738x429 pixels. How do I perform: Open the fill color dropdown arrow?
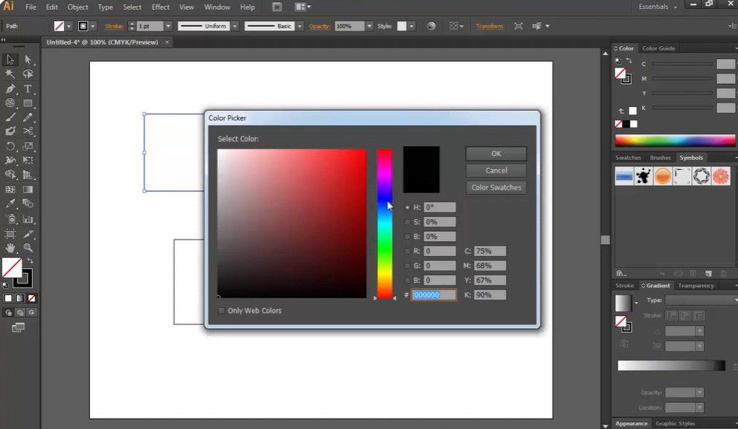(x=69, y=26)
